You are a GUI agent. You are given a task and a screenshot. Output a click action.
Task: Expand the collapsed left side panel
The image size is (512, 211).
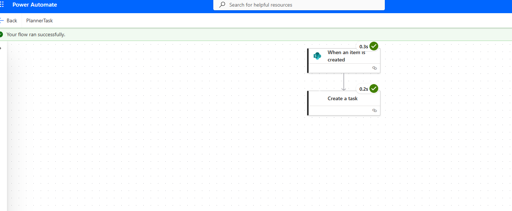tap(1, 48)
